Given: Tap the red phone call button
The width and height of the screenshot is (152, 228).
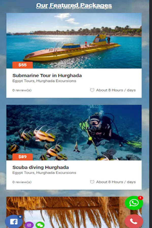Looking at the screenshot, I should [134, 221].
